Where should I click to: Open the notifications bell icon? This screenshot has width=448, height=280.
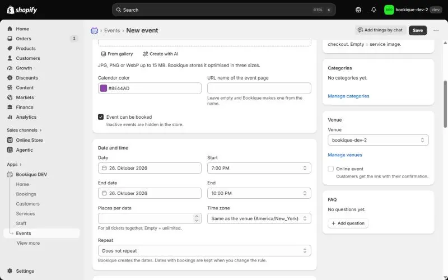(x=374, y=10)
